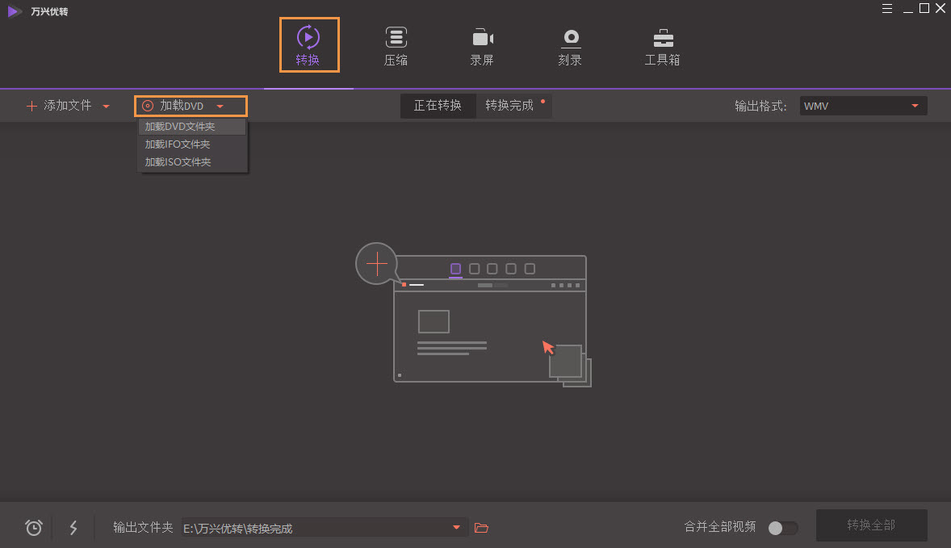This screenshot has width=951, height=548.
Task: Click the schedule clock icon at bottom left
Action: coord(33,527)
